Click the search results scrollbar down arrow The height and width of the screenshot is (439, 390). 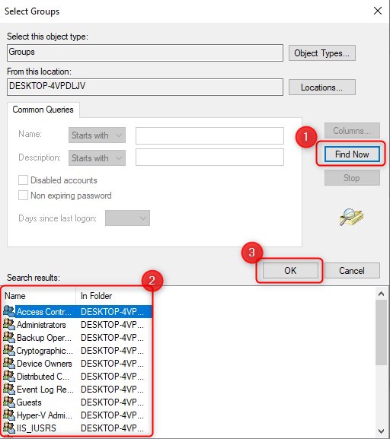coord(381,431)
